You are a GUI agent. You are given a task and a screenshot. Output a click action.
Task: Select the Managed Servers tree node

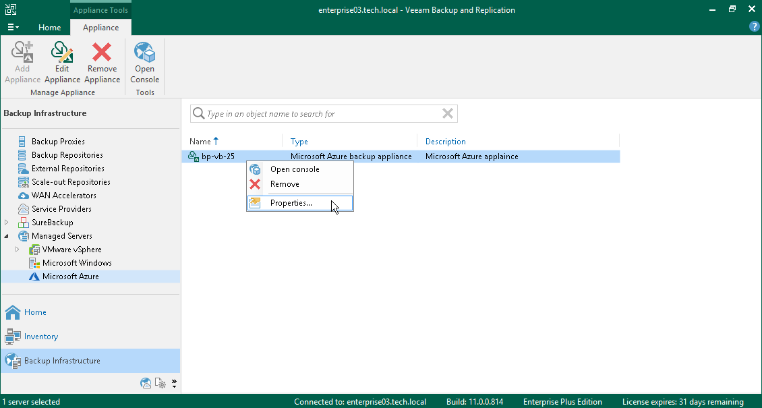tap(62, 236)
